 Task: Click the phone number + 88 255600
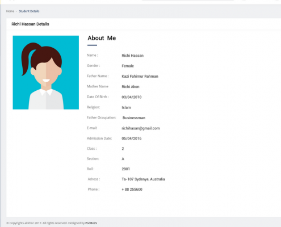[132, 190]
